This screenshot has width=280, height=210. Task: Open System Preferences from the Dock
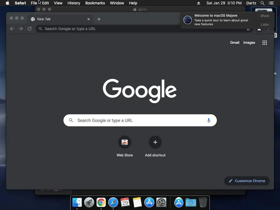(x=161, y=203)
